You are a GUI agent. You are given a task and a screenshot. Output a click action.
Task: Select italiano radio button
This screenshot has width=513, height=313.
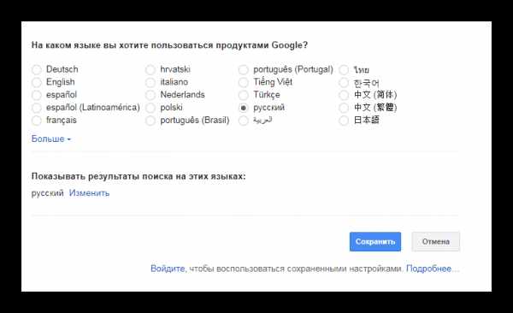[150, 82]
